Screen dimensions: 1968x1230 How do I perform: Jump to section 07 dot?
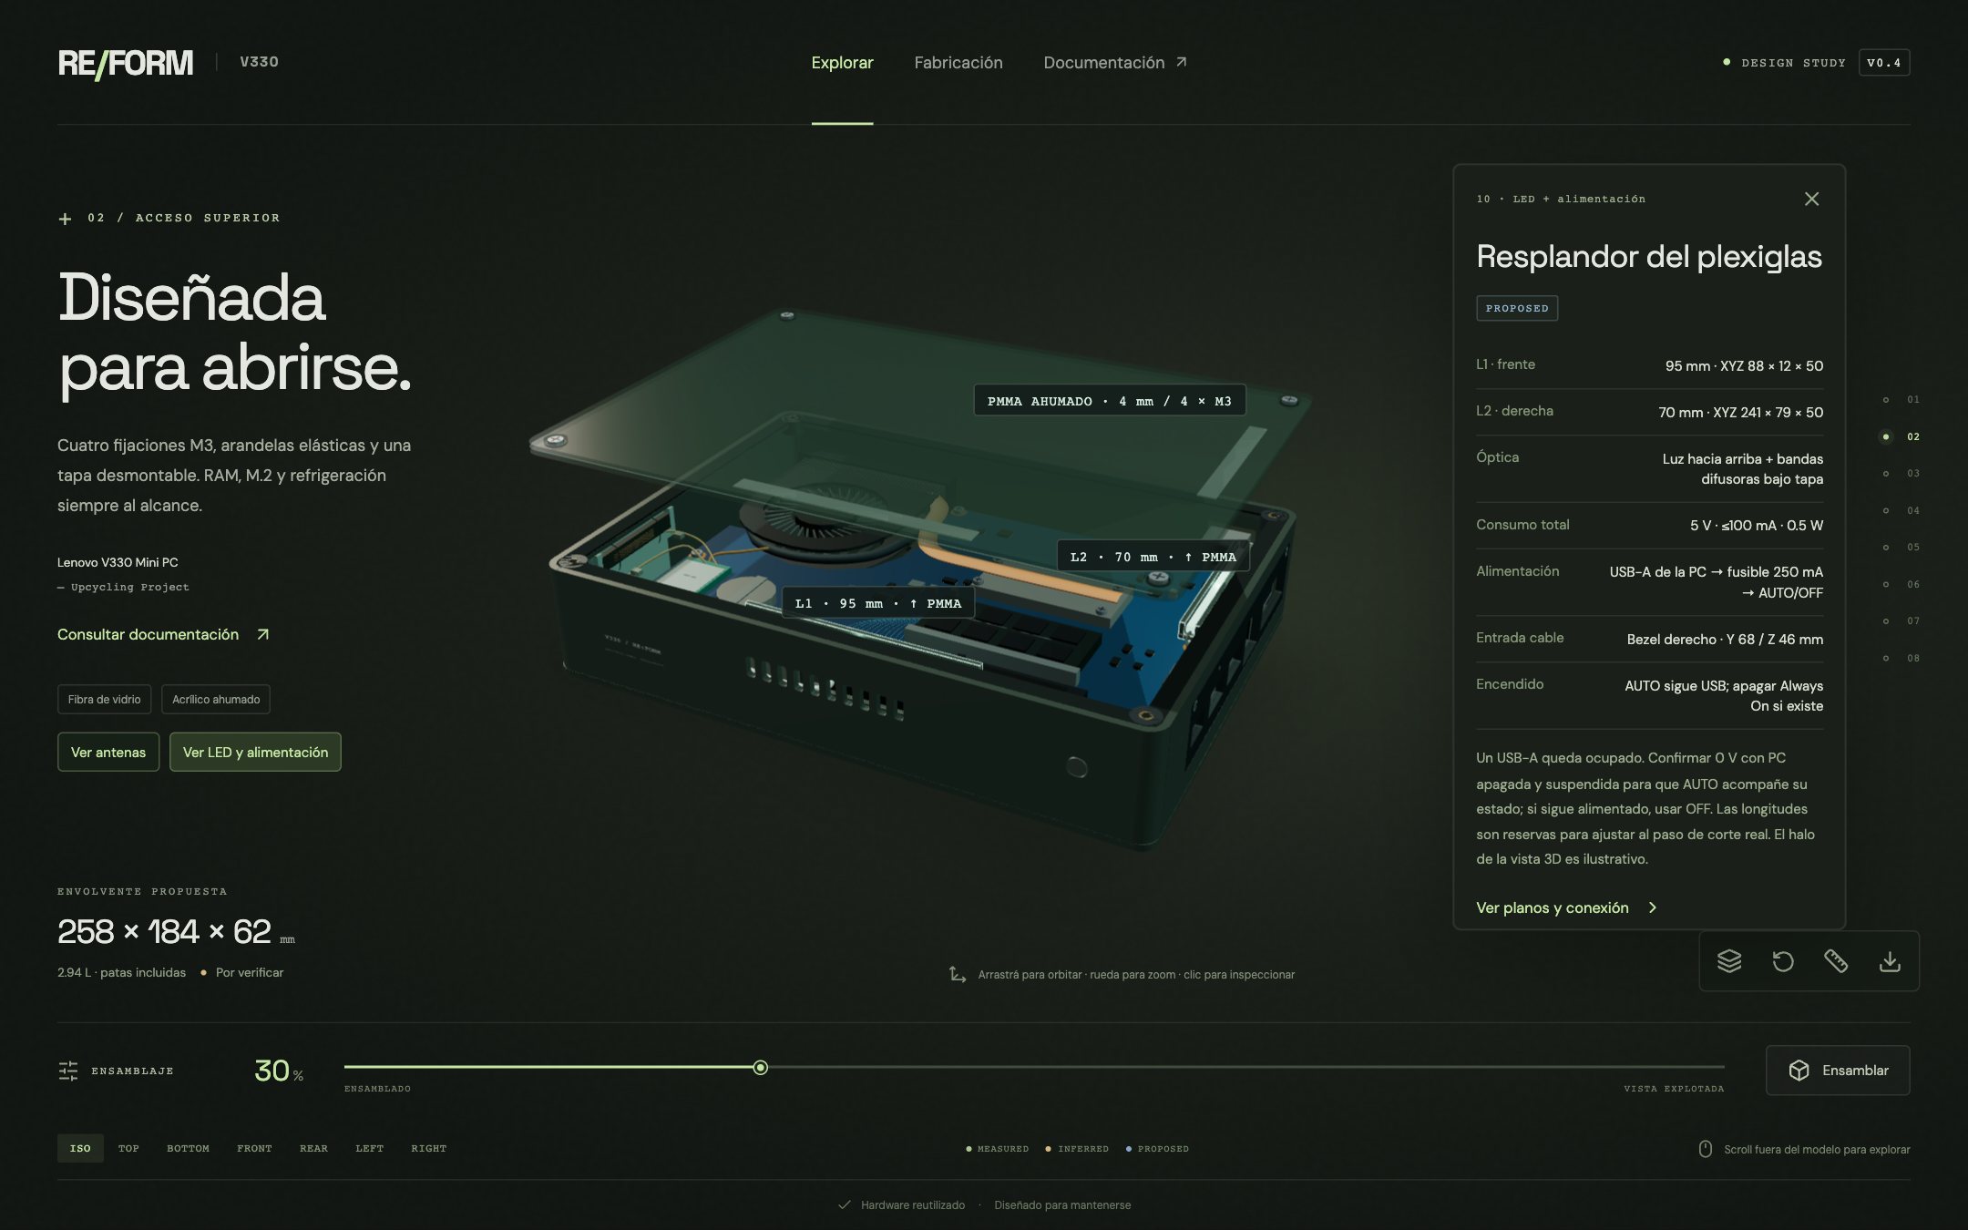[x=1885, y=621]
